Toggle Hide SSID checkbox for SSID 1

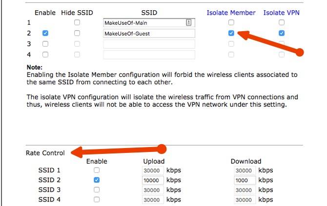click(77, 23)
